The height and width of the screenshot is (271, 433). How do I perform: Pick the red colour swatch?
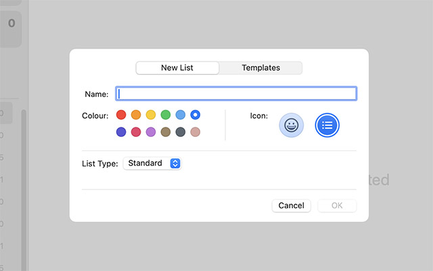[x=121, y=115]
